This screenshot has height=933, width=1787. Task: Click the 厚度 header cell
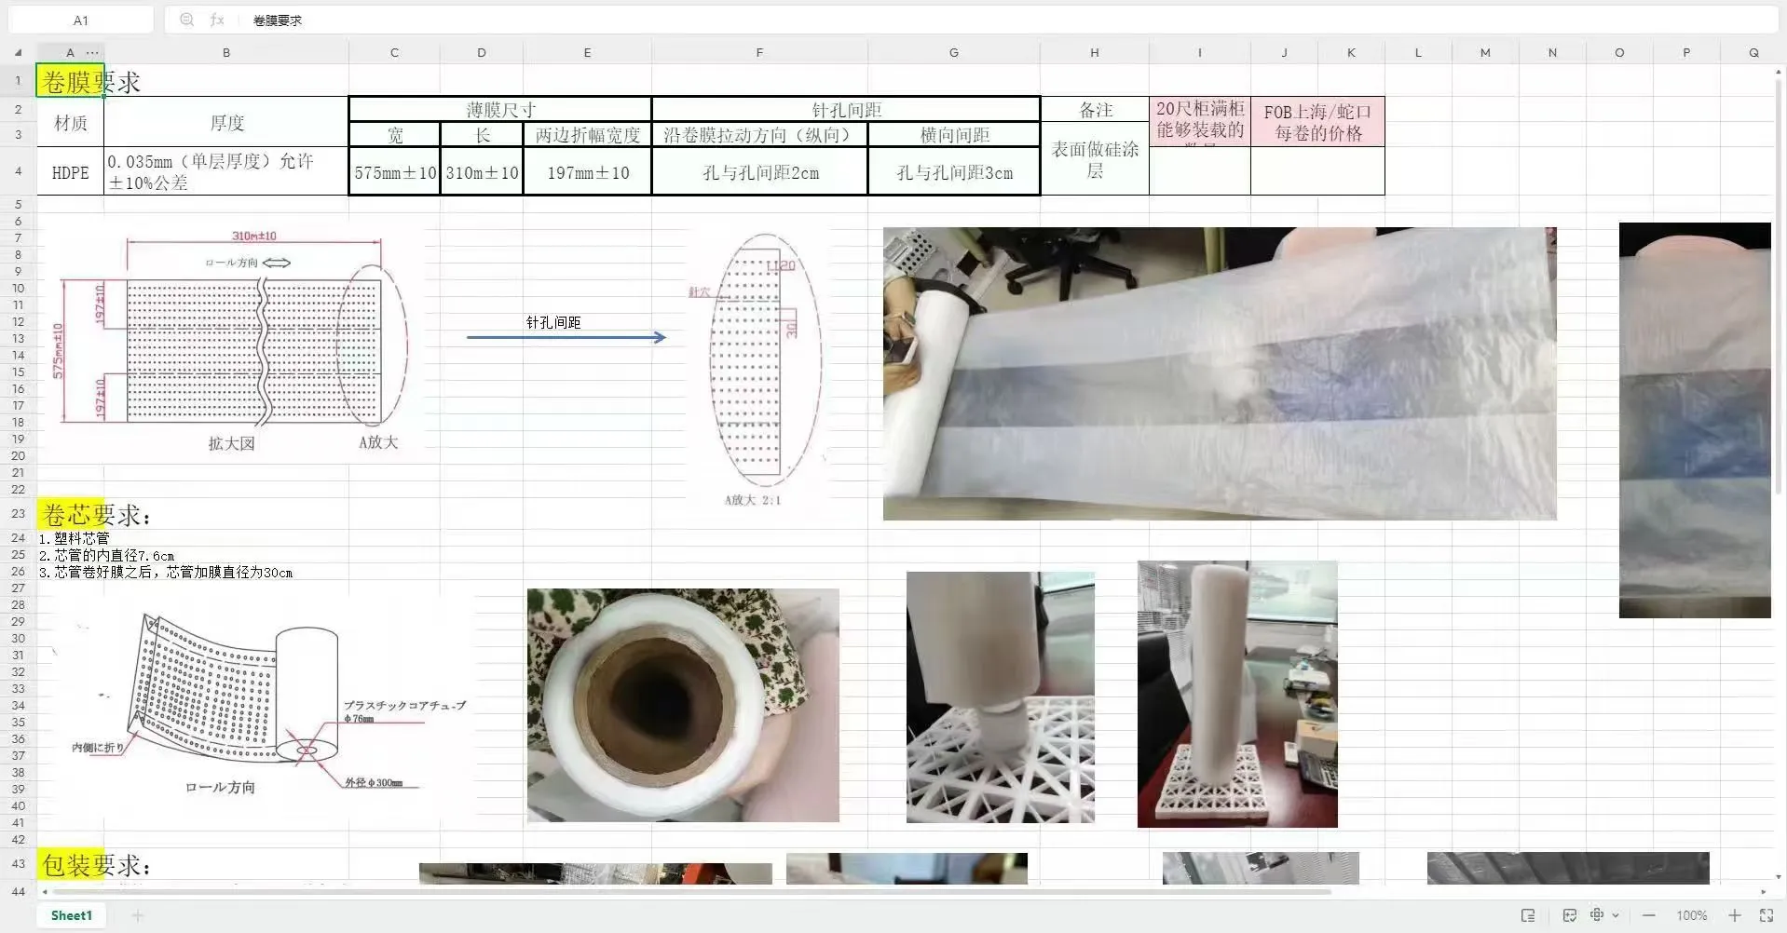tap(226, 122)
